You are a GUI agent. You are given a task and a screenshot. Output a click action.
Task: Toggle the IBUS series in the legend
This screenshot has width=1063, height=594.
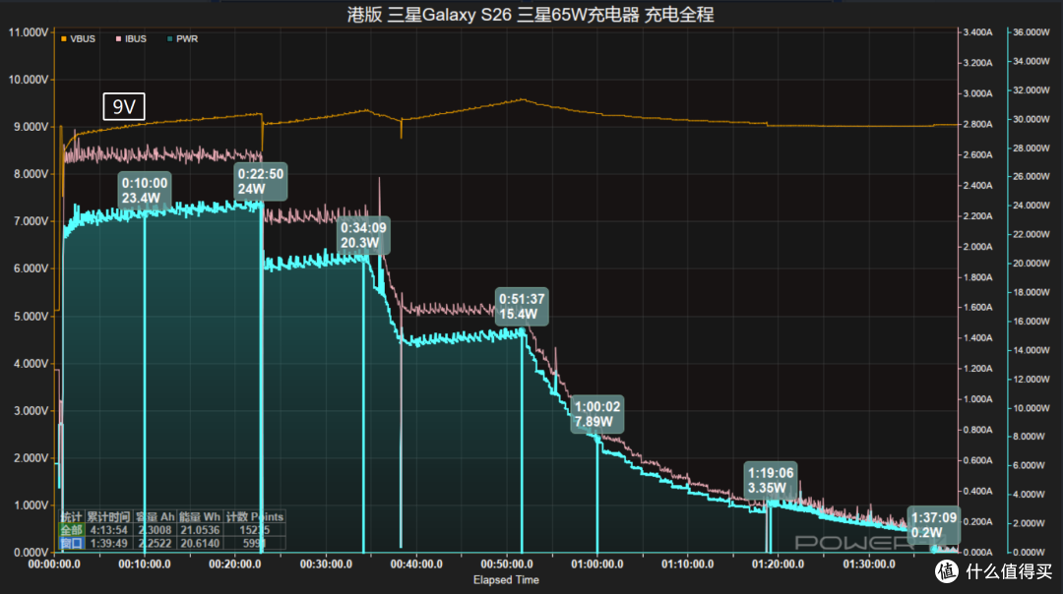pos(131,39)
